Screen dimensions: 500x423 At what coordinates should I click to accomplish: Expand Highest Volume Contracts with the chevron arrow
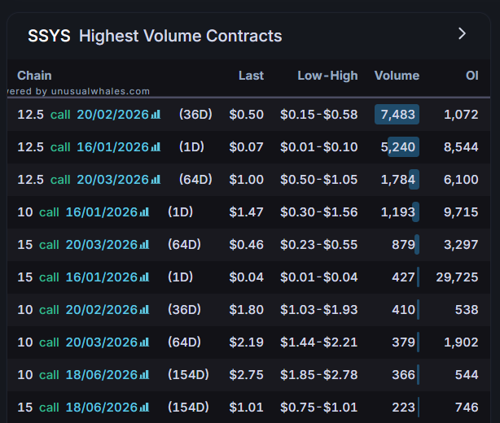pos(462,33)
